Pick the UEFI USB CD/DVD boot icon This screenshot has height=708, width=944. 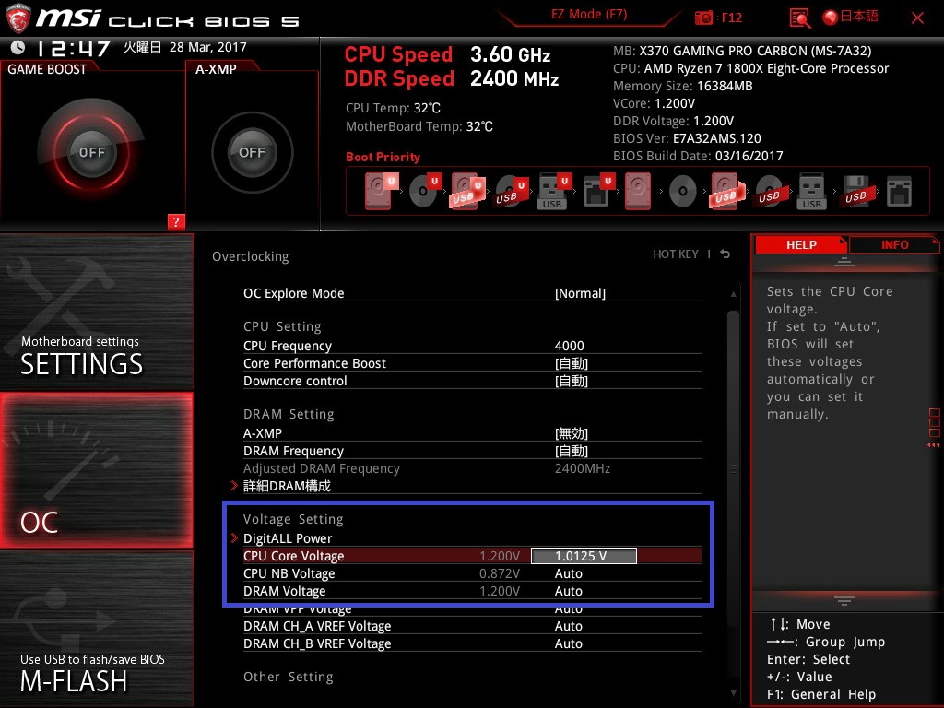(511, 191)
